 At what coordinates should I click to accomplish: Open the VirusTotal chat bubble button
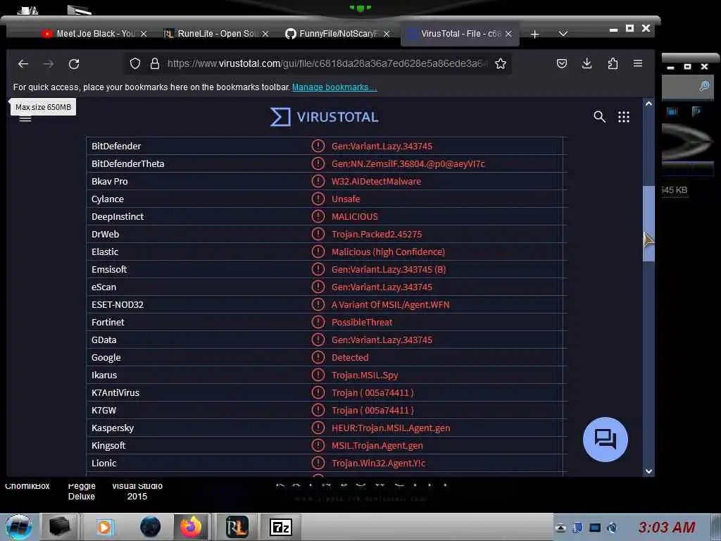605,439
